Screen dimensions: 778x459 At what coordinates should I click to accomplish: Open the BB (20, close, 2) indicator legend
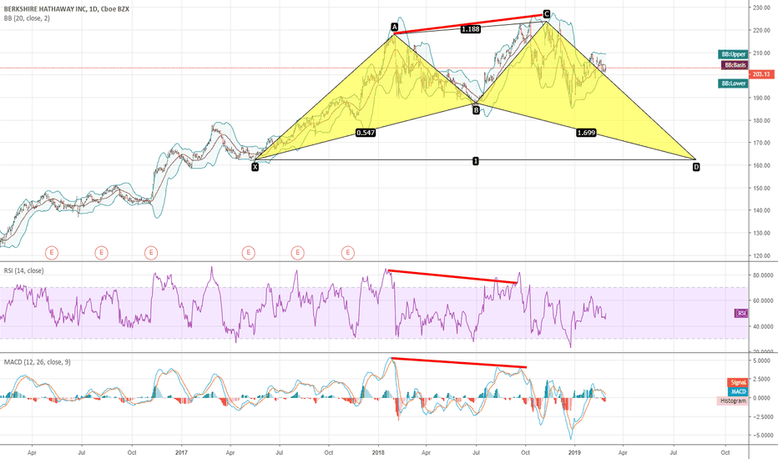pos(27,18)
